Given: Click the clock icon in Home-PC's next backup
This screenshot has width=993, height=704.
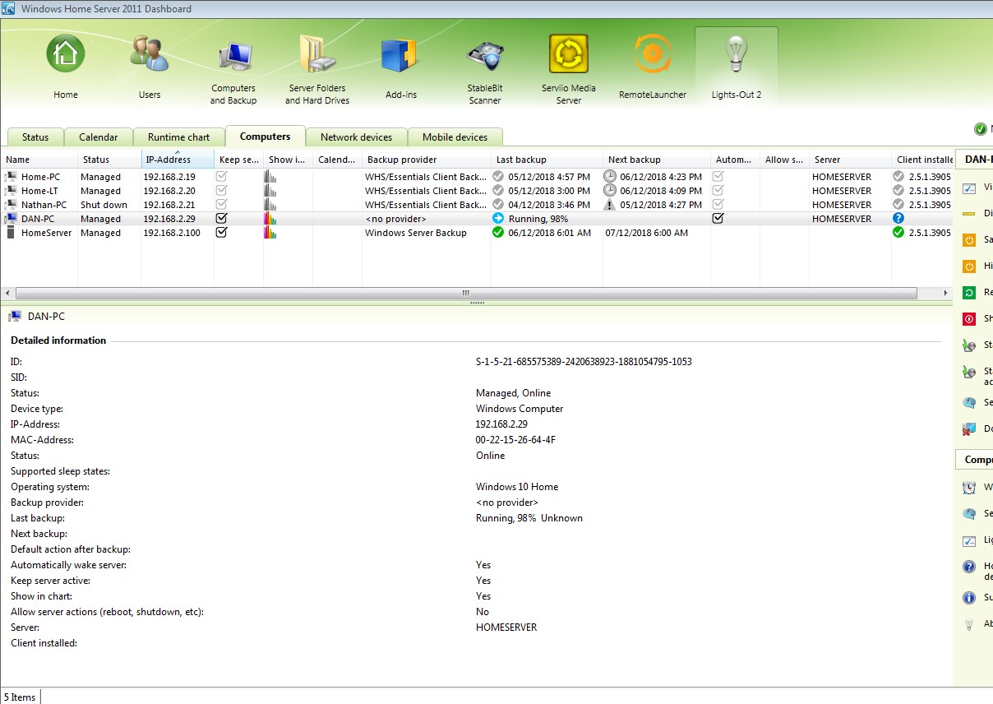Looking at the screenshot, I should (609, 177).
